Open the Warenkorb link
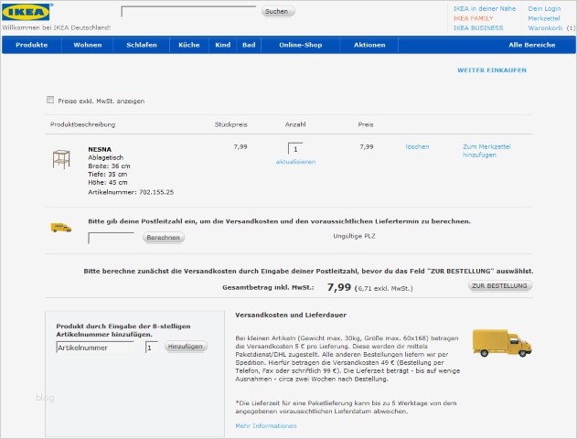Viewport: 577px width, 439px height. (x=545, y=28)
